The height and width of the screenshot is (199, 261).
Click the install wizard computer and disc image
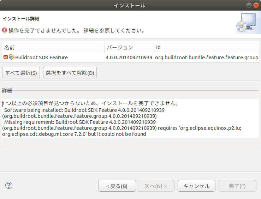click(x=247, y=22)
